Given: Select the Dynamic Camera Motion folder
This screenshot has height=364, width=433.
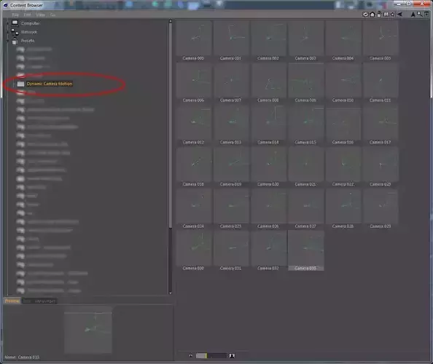Looking at the screenshot, I should [50, 84].
